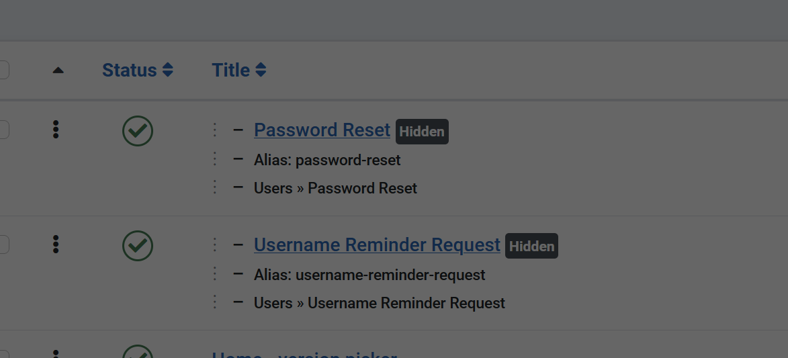Click the ordering sort caret in header
Viewport: 788px width, 358px height.
[x=58, y=71]
